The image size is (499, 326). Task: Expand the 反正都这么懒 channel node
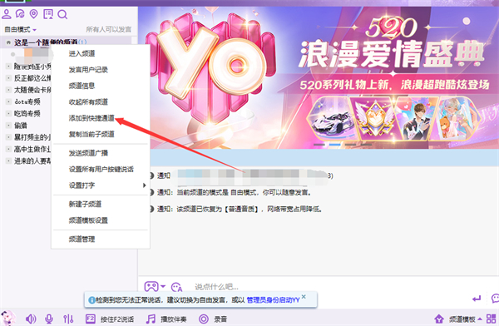tap(8, 78)
